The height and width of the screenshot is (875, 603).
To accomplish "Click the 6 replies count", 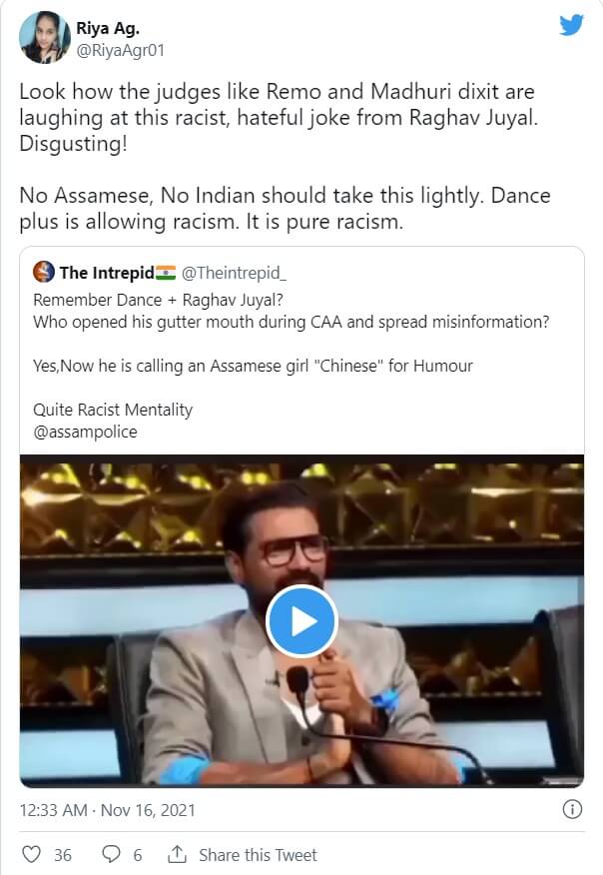I will pyautogui.click(x=138, y=854).
